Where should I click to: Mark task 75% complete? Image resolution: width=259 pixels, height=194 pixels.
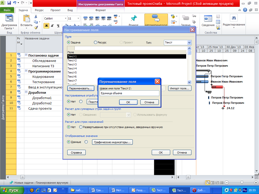[x=103, y=18]
